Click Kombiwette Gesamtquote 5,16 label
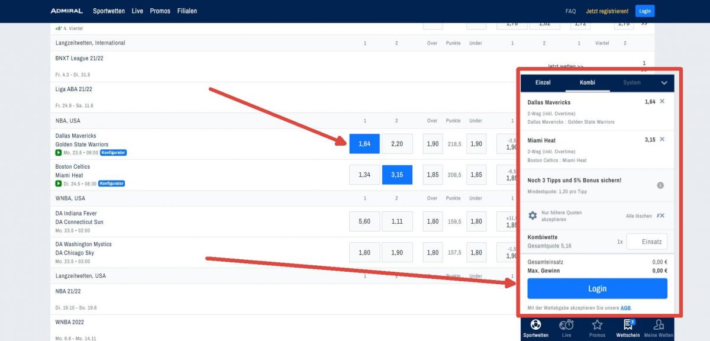 550,242
